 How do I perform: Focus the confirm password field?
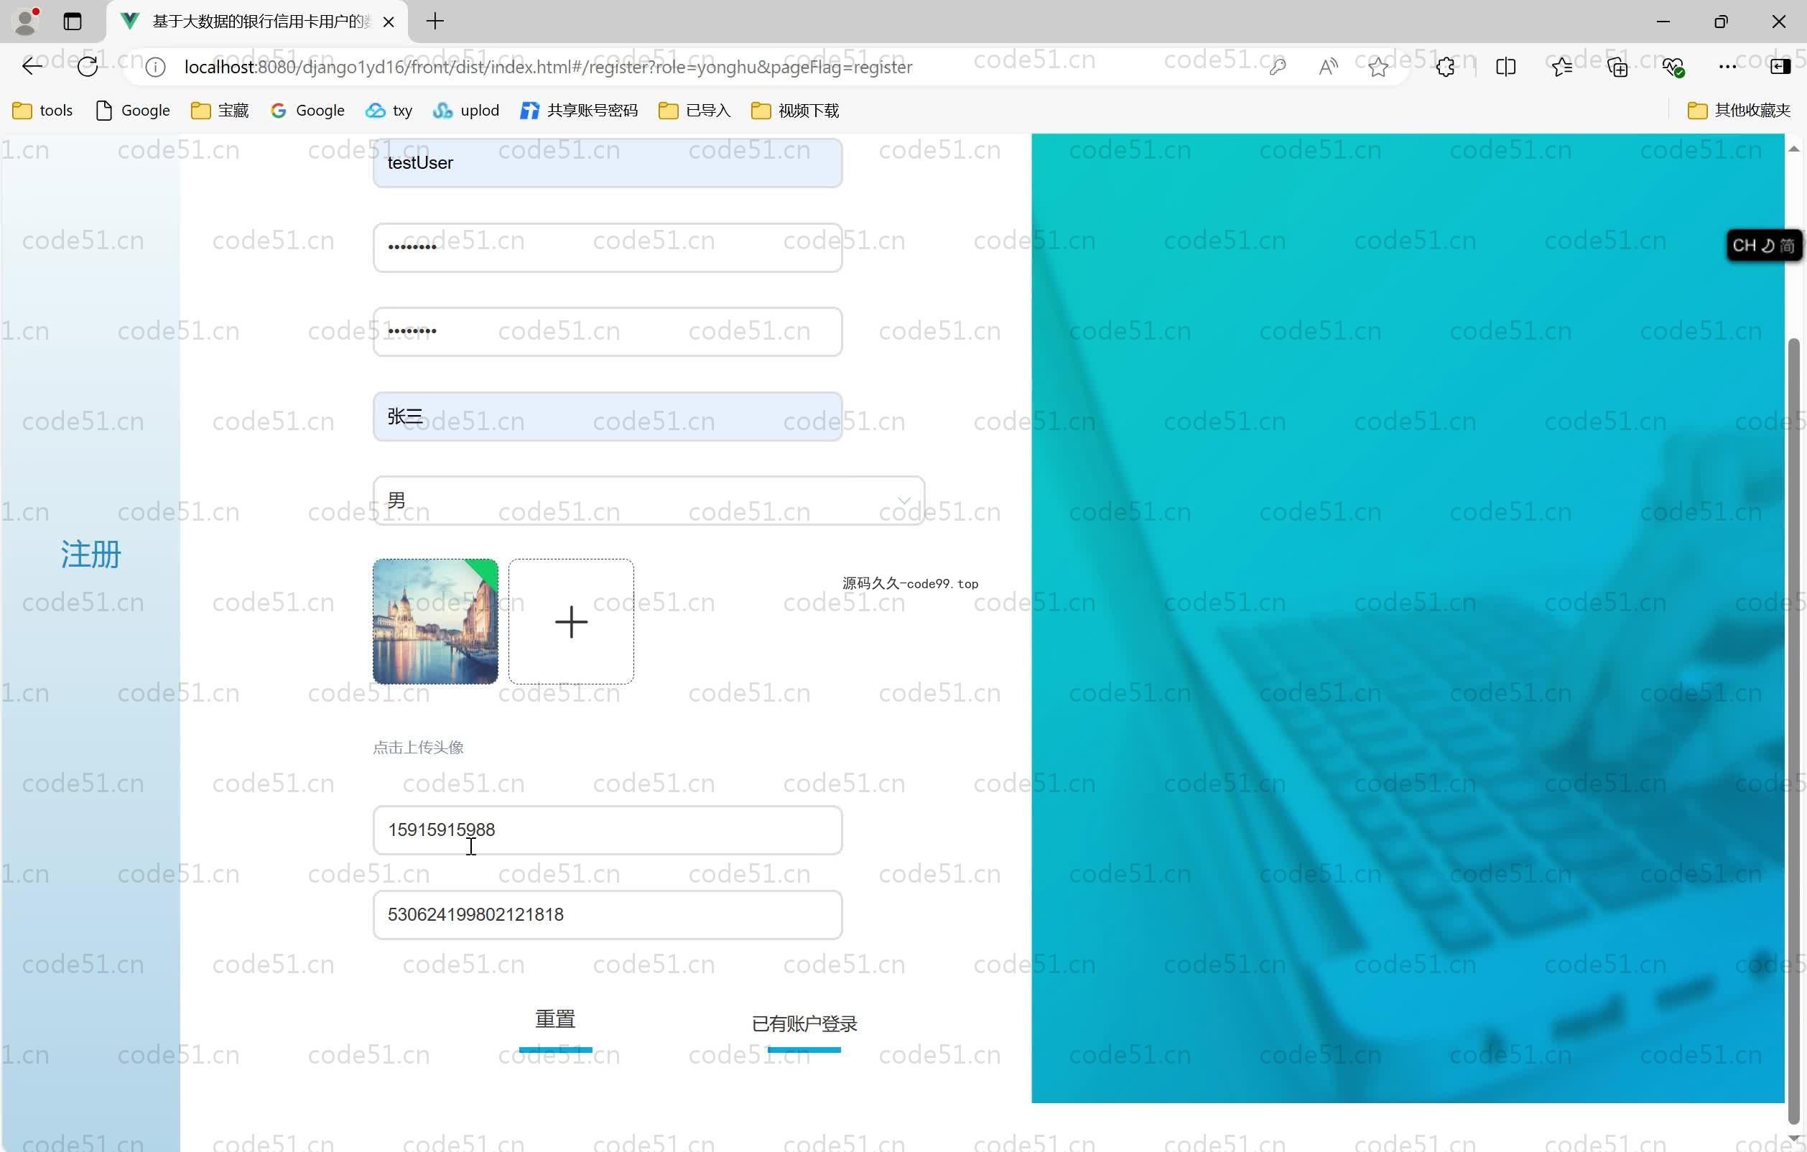tap(607, 331)
